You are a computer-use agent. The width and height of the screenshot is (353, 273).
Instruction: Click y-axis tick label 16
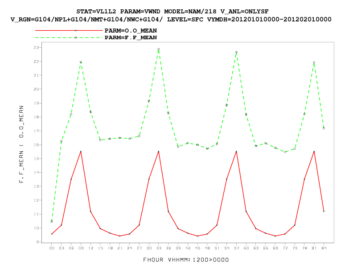point(36,145)
